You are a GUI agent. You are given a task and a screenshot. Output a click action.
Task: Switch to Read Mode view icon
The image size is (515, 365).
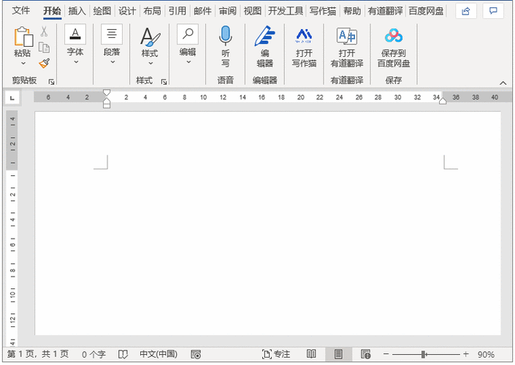311,354
